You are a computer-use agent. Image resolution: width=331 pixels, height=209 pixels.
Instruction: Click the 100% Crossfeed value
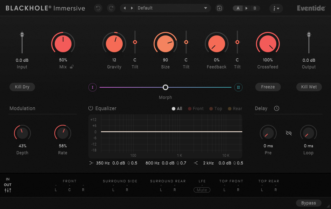click(268, 60)
